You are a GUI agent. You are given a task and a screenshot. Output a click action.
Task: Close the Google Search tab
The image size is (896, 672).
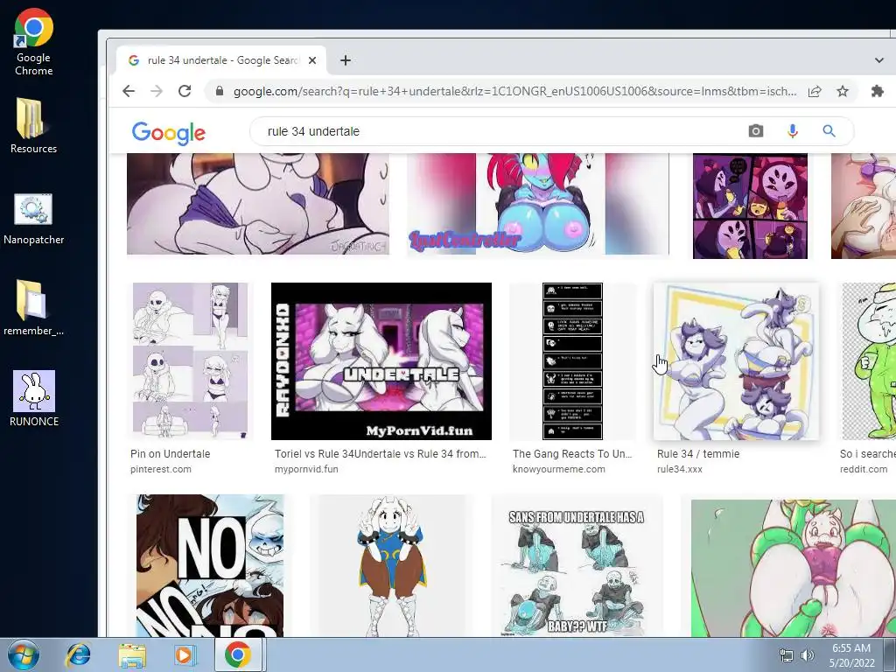tap(312, 60)
